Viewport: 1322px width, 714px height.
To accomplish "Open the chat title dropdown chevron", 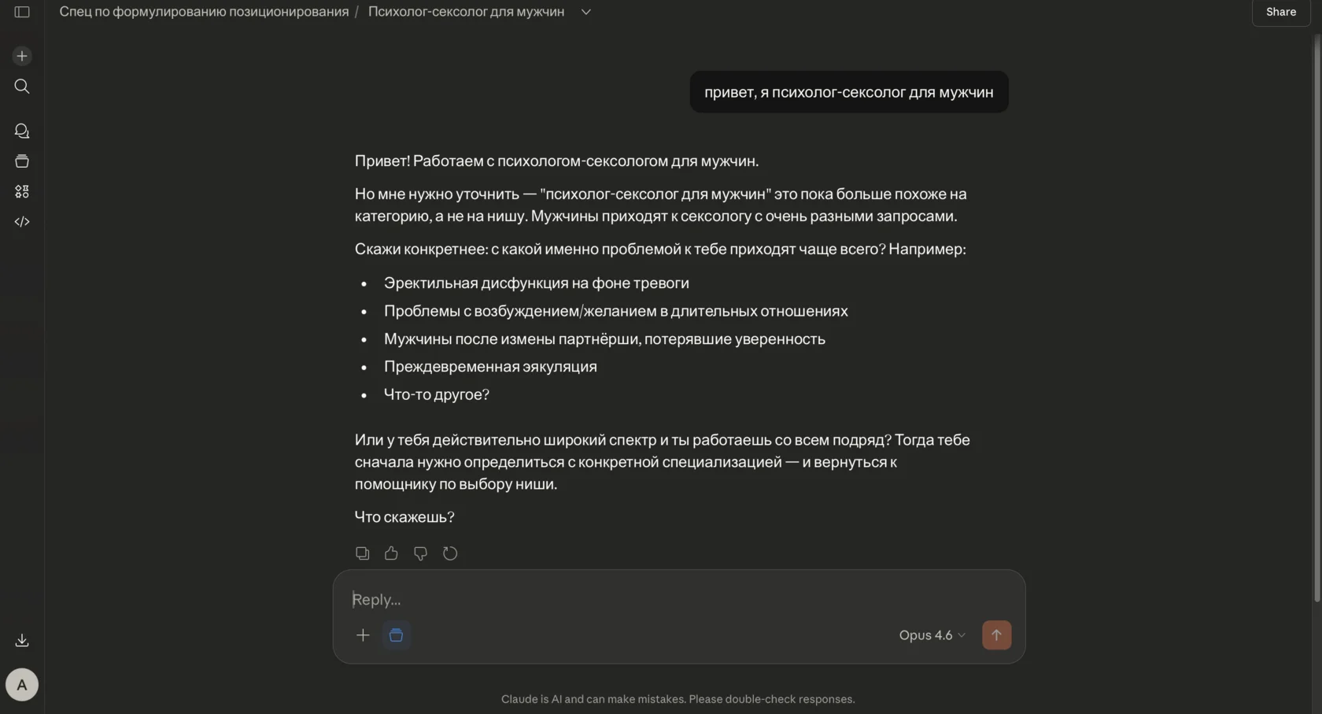I will click(x=585, y=12).
